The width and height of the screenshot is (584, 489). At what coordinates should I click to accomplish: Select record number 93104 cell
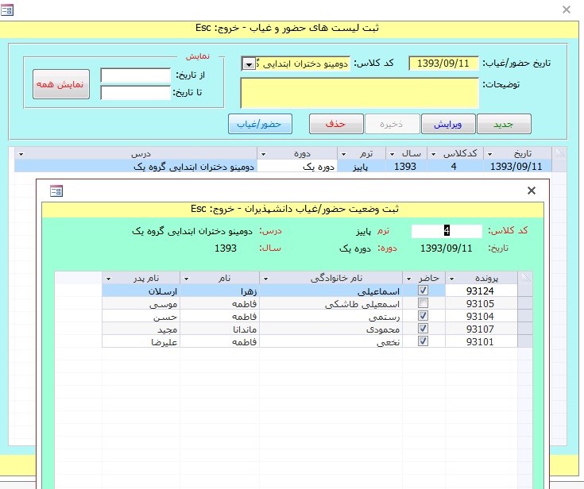click(x=481, y=316)
